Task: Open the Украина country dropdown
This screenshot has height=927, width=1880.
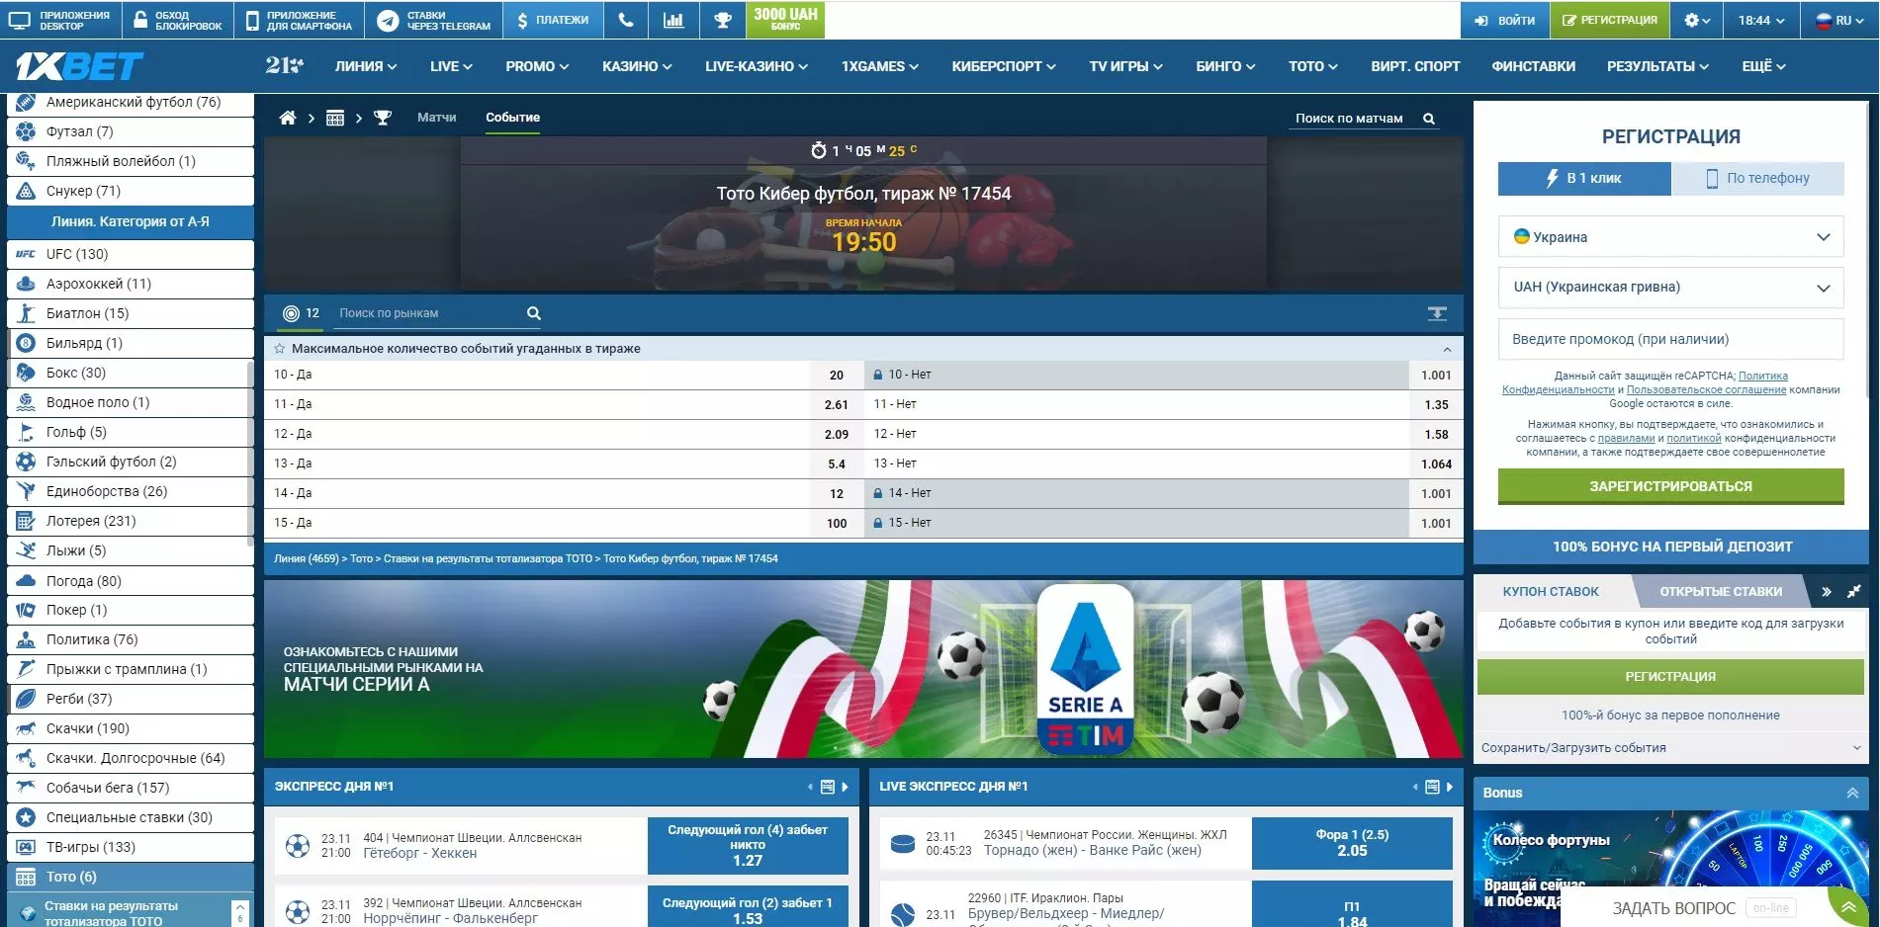Action: pos(1669,237)
